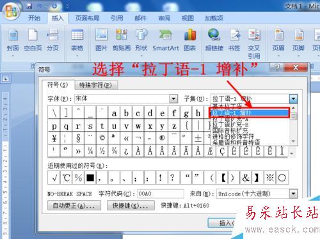Open the table (表格) insert menu

[x=77, y=43]
